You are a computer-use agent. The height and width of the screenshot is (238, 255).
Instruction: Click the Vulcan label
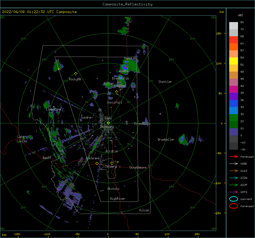[x=144, y=210]
